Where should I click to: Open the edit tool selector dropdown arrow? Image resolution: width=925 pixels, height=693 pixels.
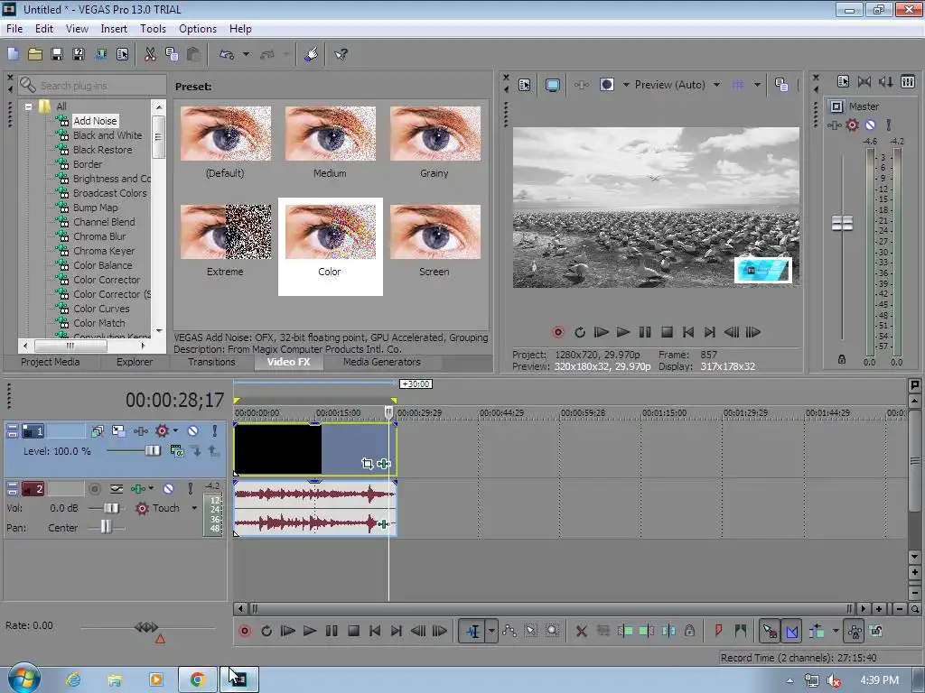491,631
